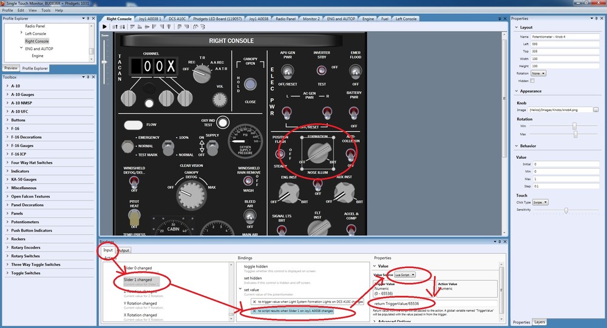The width and height of the screenshot is (607, 328).
Task: Select the APU GEN PWR toggle switch
Action: (x=287, y=71)
